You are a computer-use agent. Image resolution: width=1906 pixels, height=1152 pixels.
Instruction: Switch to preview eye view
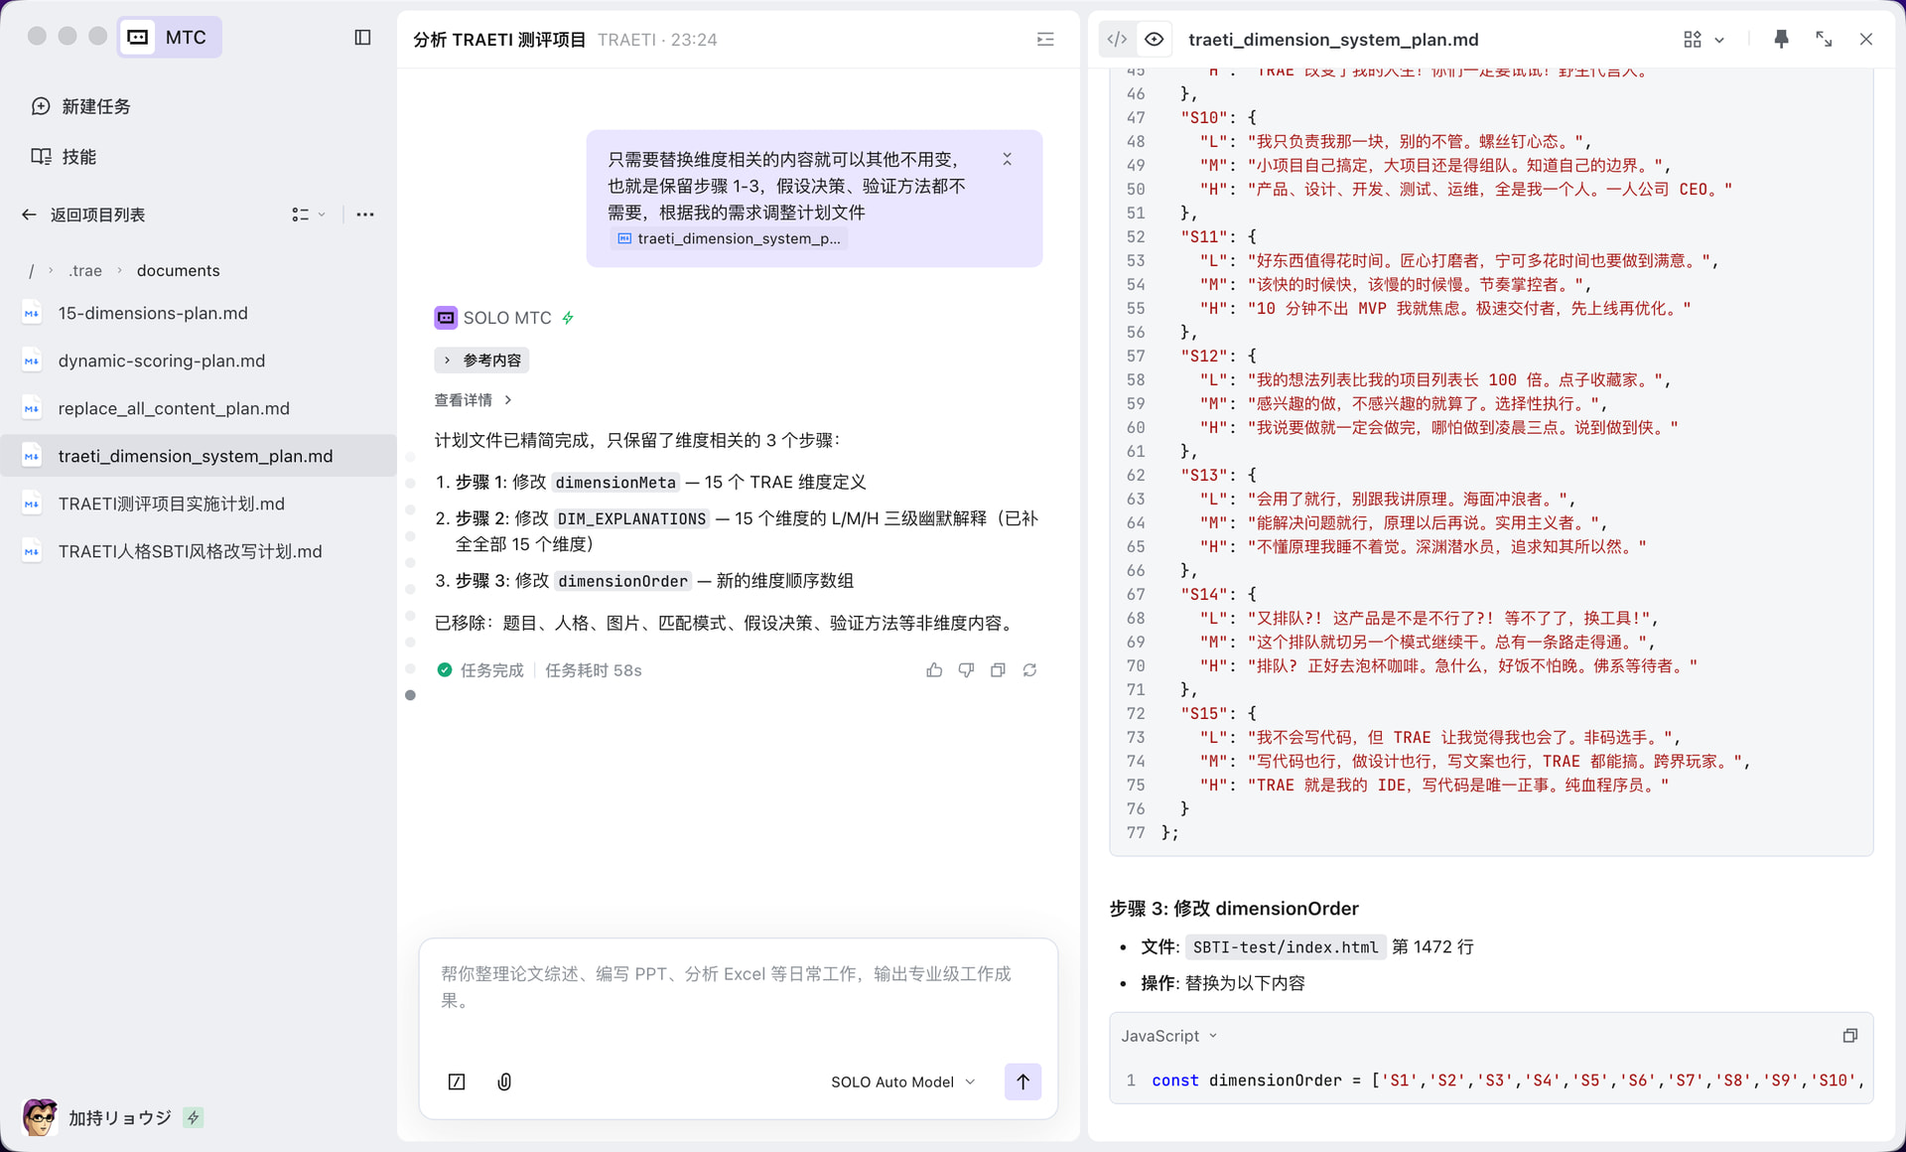(1154, 39)
